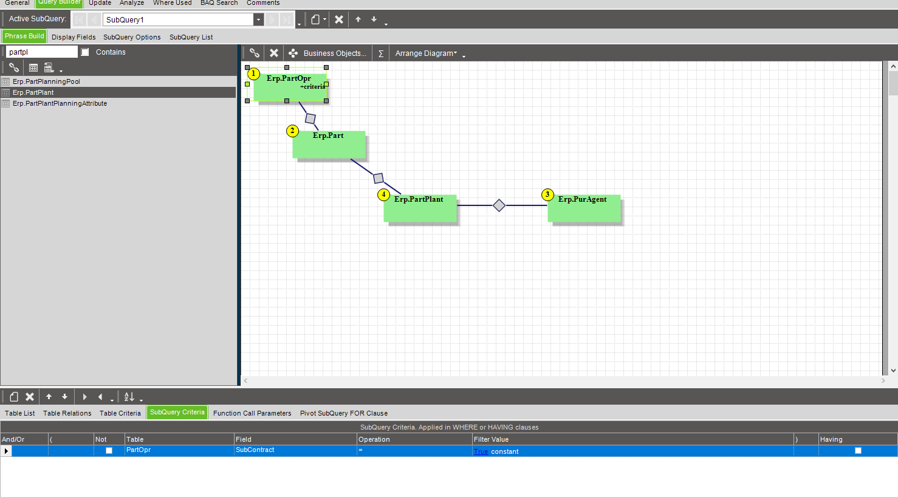The height and width of the screenshot is (497, 898).
Task: Move the subquery down with the down arrow beside SubQuery1
Action: [374, 19]
